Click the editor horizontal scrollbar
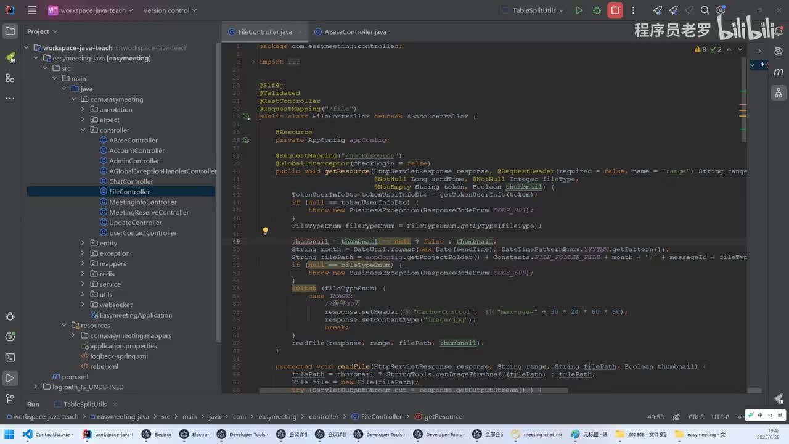Image resolution: width=789 pixels, height=444 pixels. pyautogui.click(x=413, y=390)
